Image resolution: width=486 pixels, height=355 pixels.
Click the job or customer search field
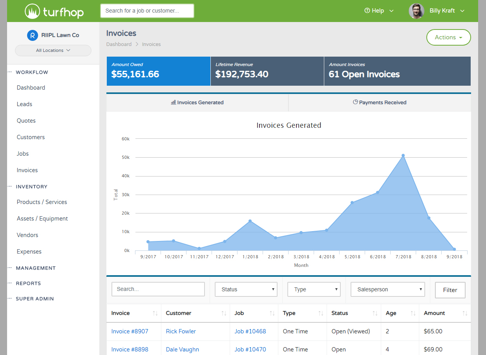click(147, 11)
